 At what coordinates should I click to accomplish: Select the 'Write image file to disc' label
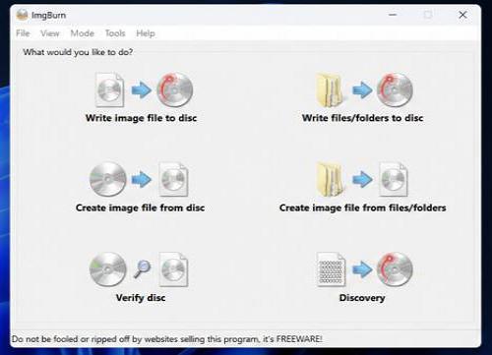141,118
